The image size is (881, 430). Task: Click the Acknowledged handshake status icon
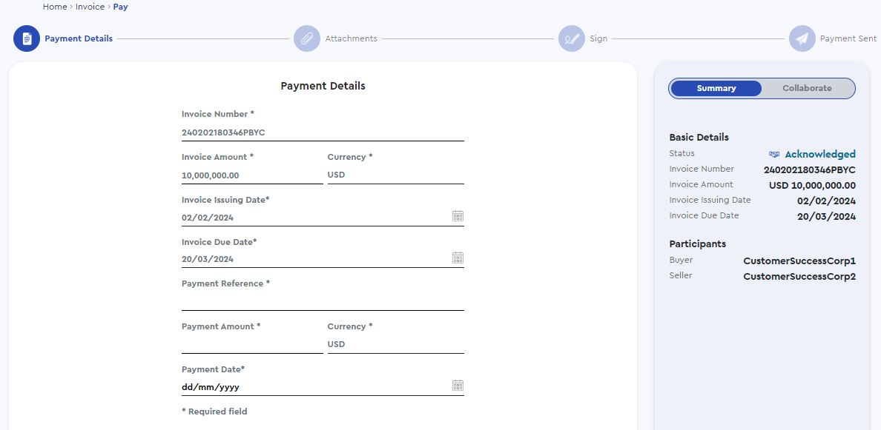[x=774, y=154]
